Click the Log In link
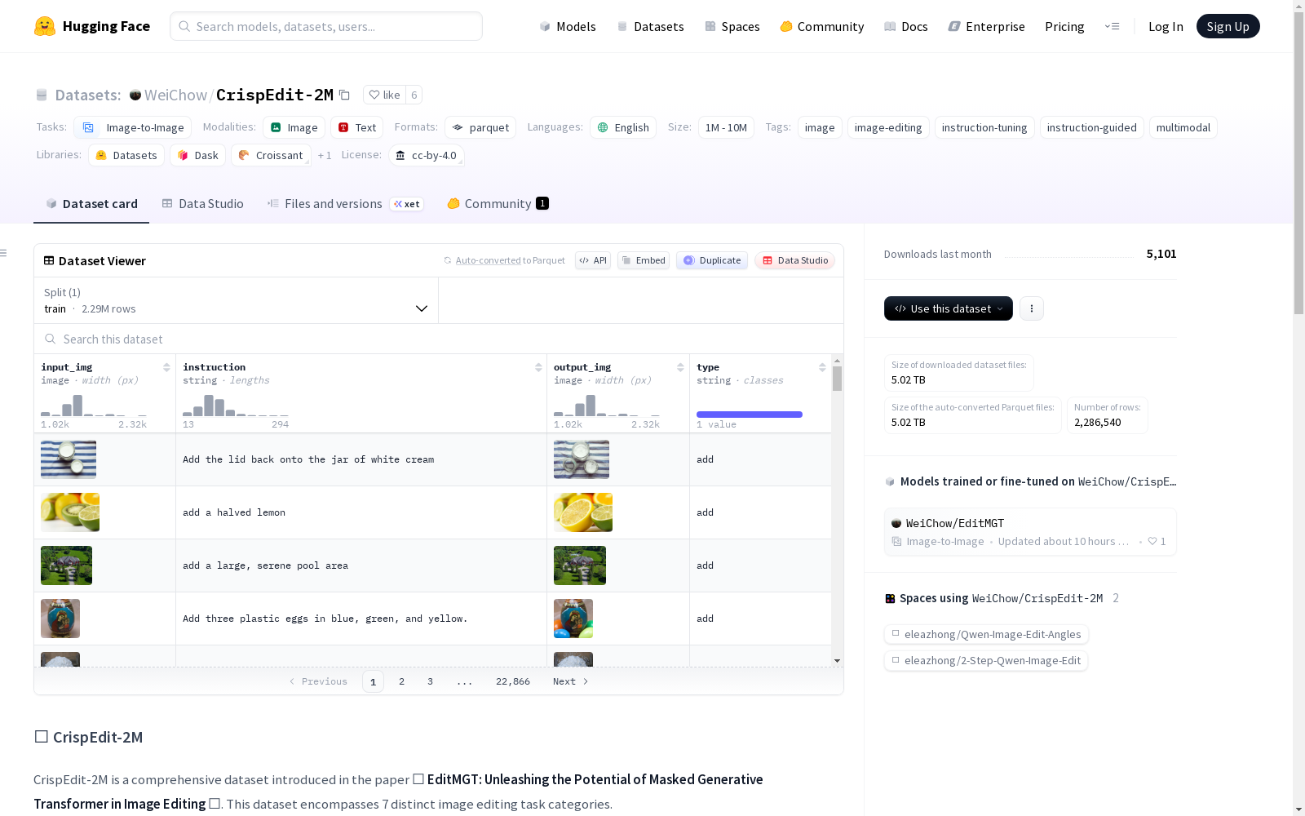The image size is (1305, 816). tap(1166, 26)
